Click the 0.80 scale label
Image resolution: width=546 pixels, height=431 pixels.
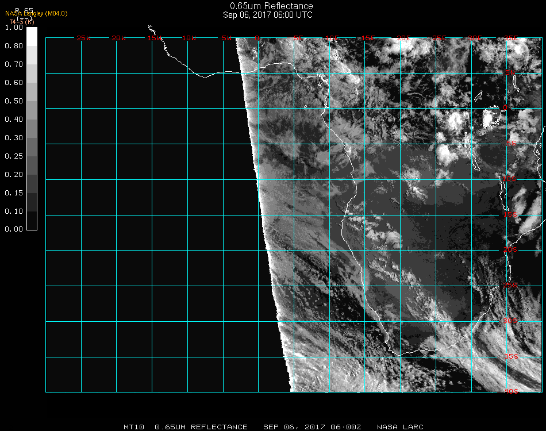pos(14,46)
